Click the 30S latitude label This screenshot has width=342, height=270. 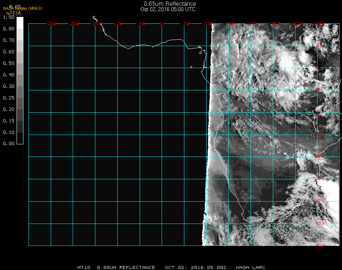[x=320, y=201]
